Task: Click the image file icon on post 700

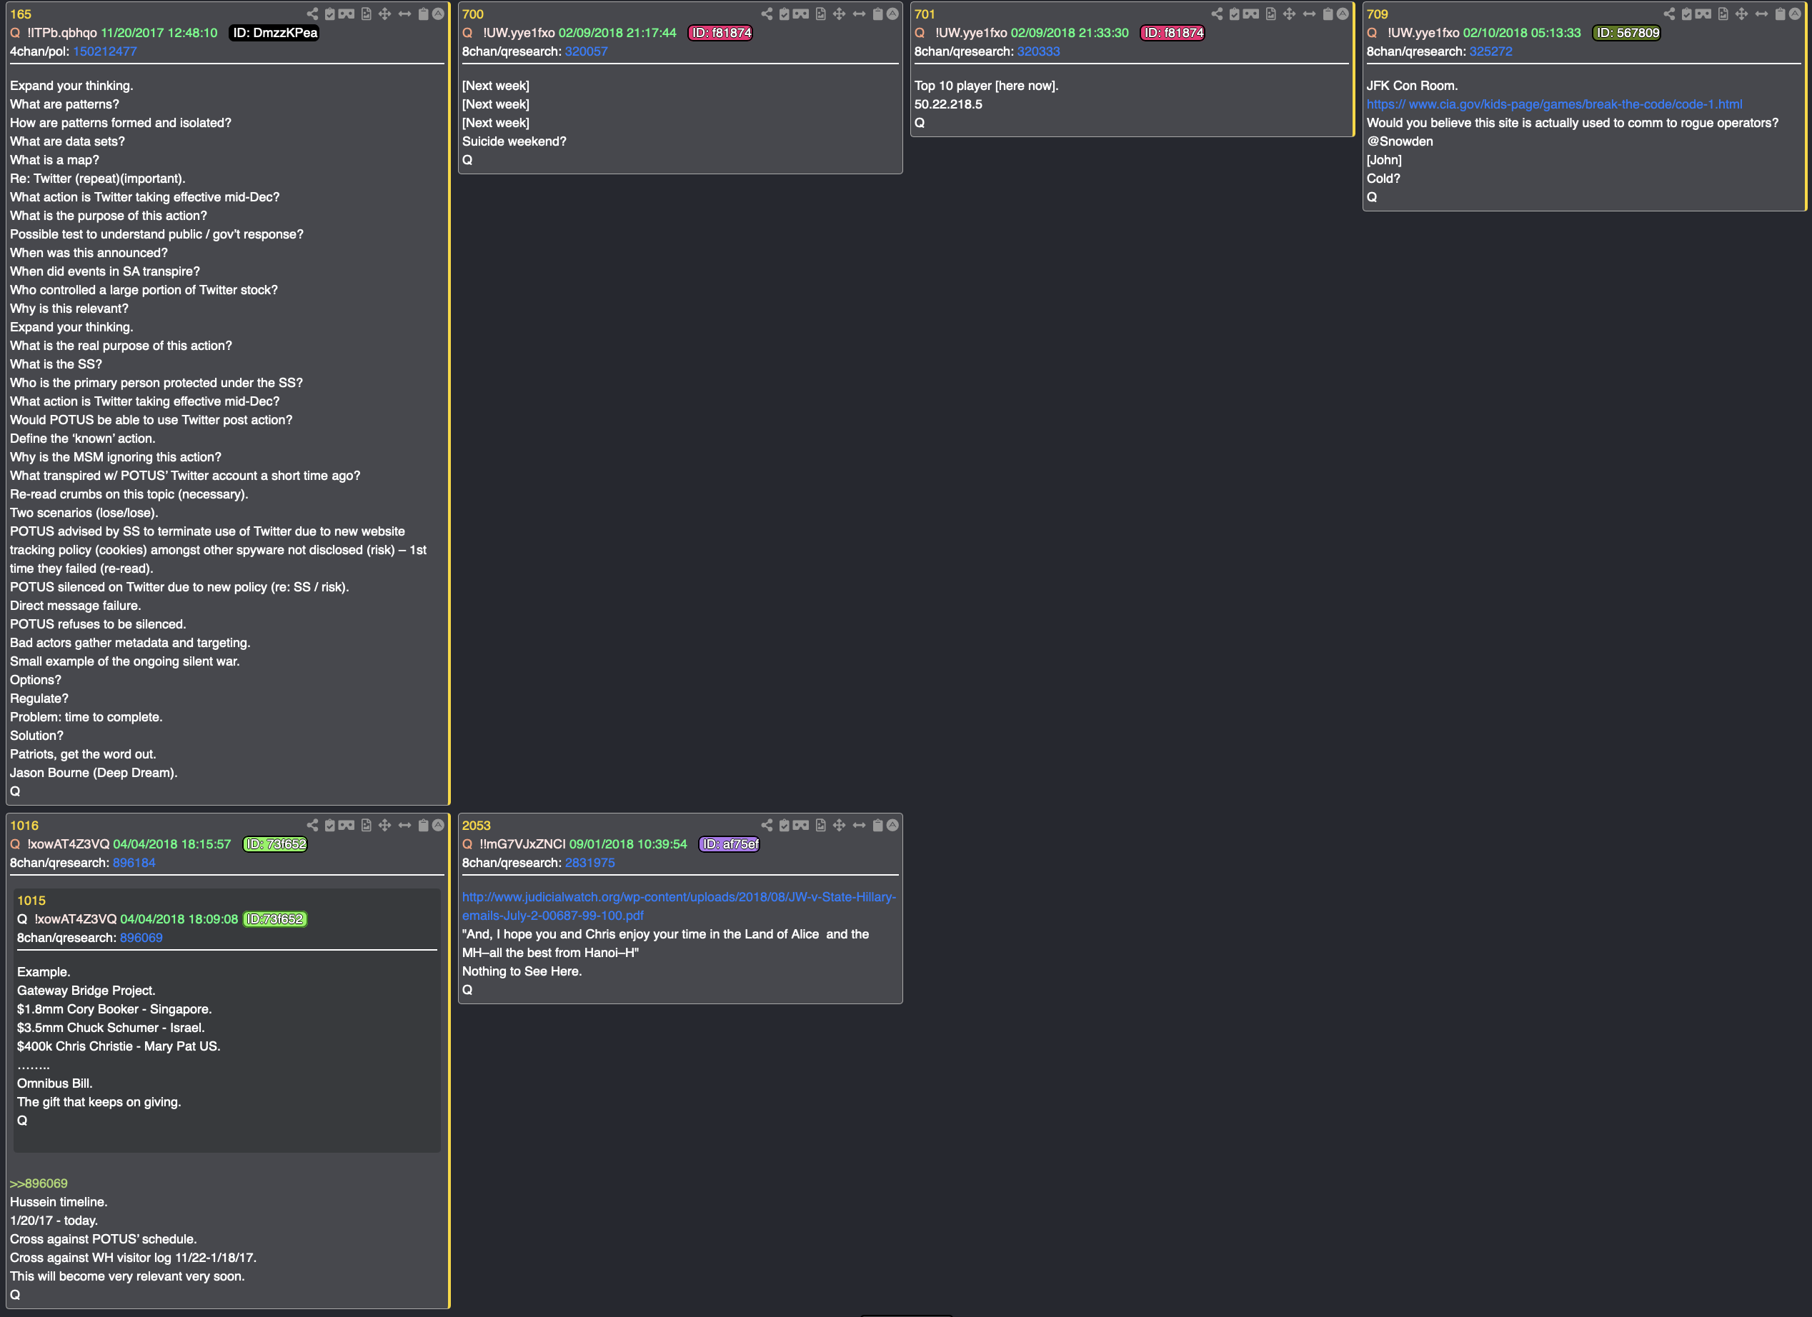Action: (x=820, y=14)
